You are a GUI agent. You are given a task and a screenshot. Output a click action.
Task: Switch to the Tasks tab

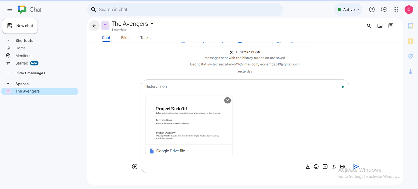tap(145, 38)
